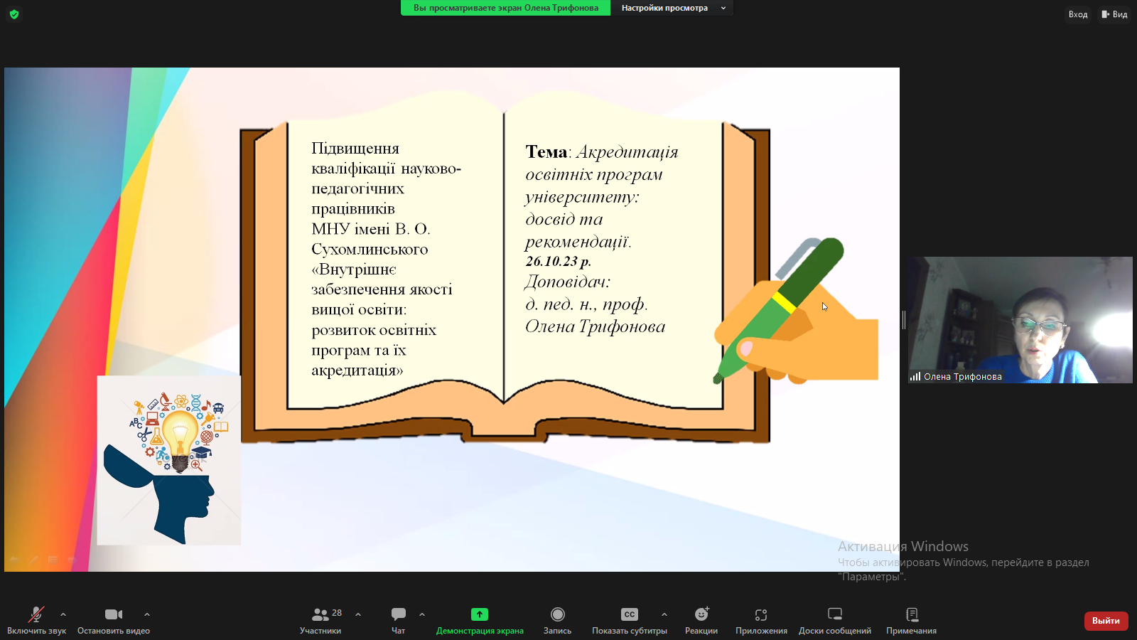Open Приложения apps panel

pyautogui.click(x=761, y=620)
